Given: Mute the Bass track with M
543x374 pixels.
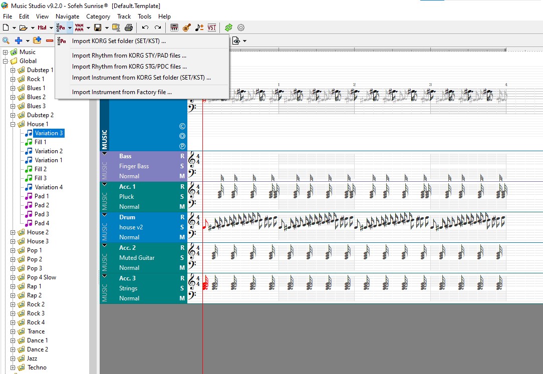Looking at the screenshot, I should pos(182,176).
